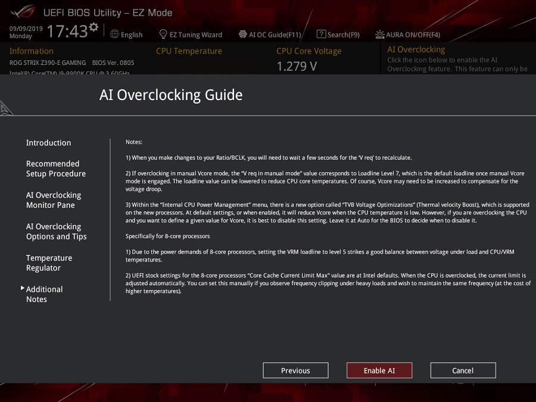Click the 17:43 clock display
This screenshot has height=402, width=536.
click(x=67, y=31)
